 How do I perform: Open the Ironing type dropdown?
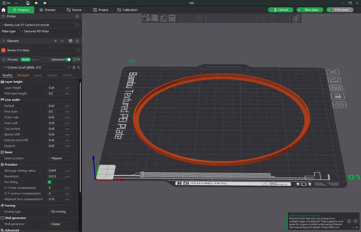click(59, 211)
